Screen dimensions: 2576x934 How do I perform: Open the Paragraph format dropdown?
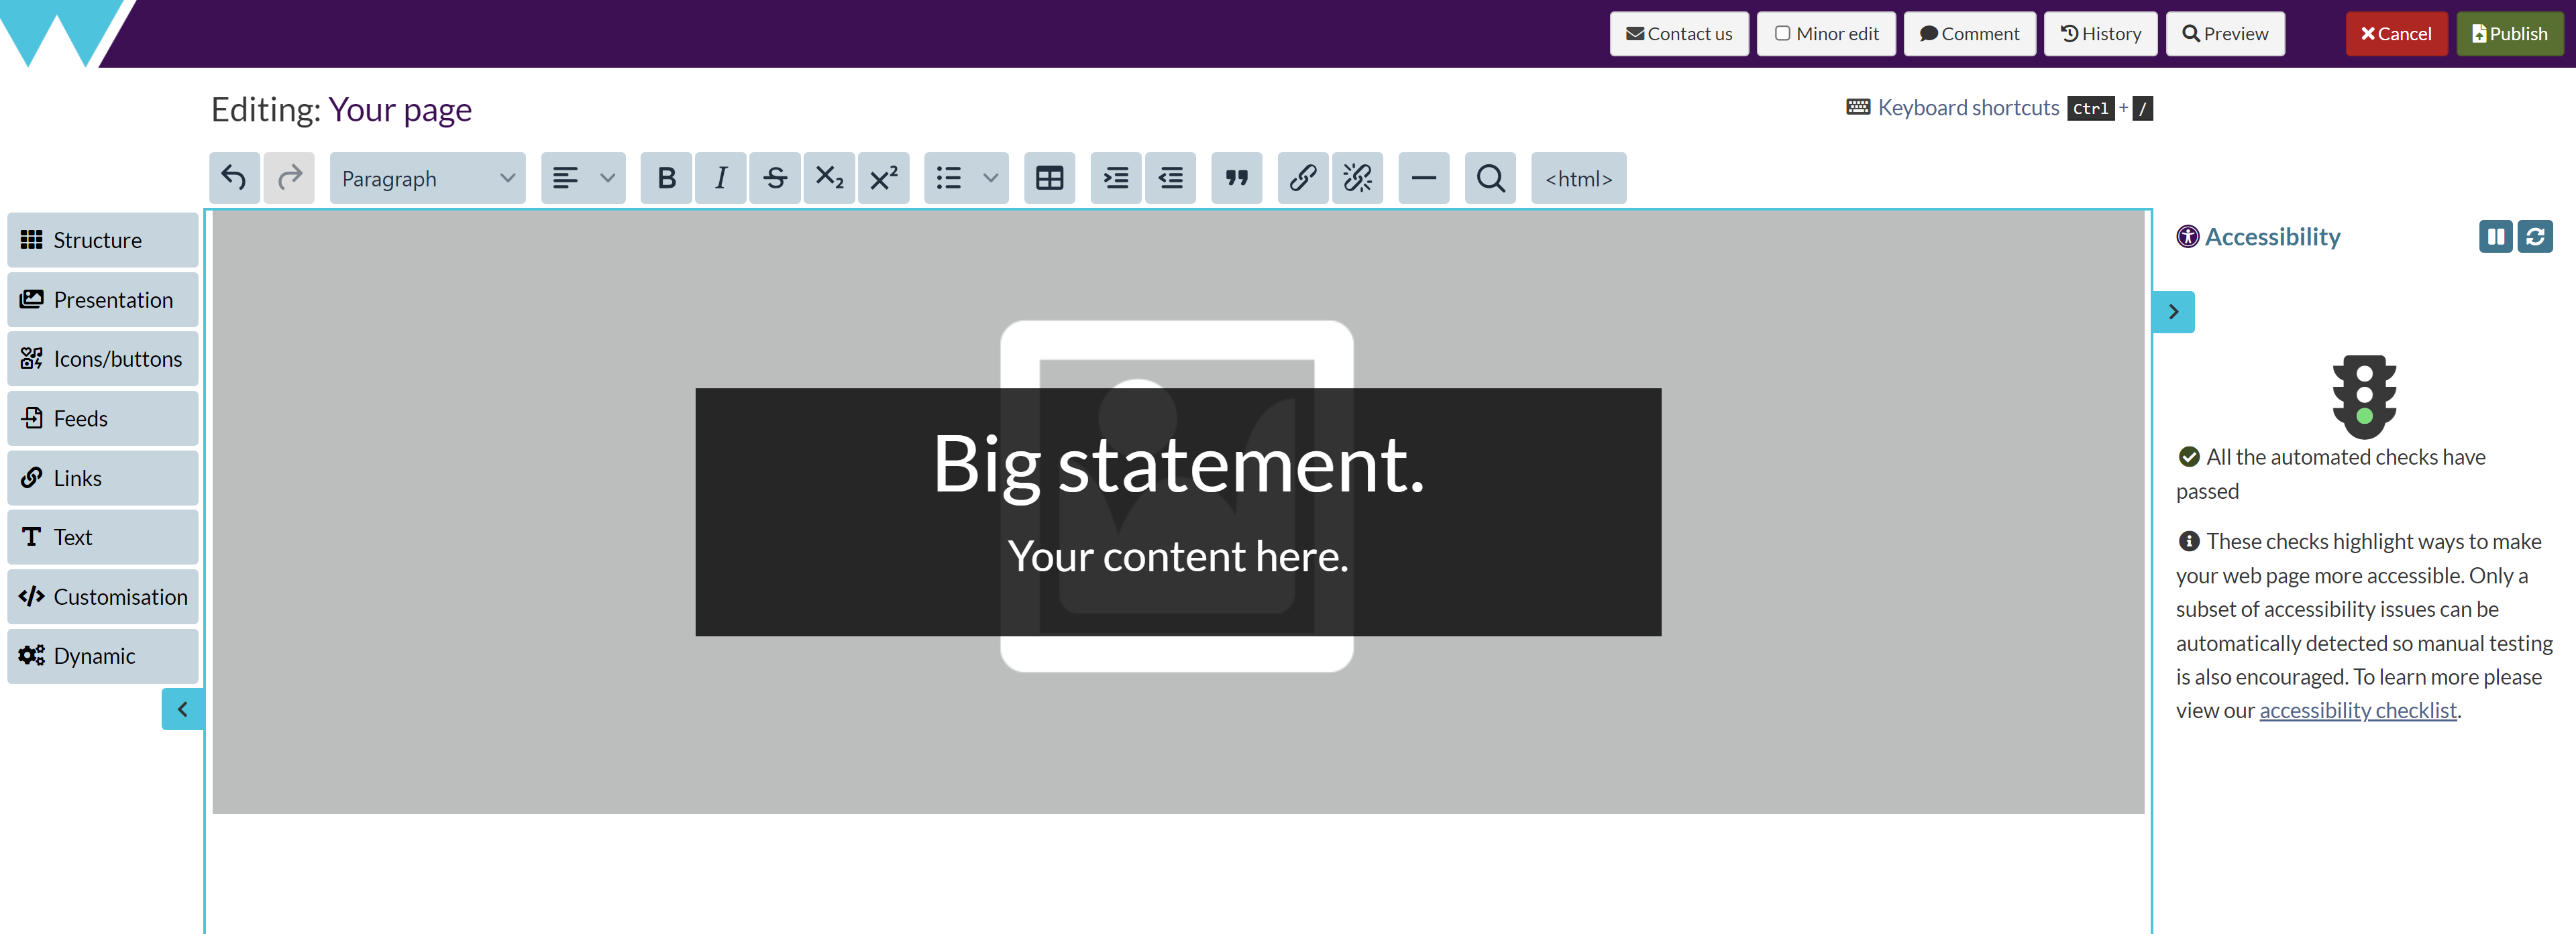(427, 178)
